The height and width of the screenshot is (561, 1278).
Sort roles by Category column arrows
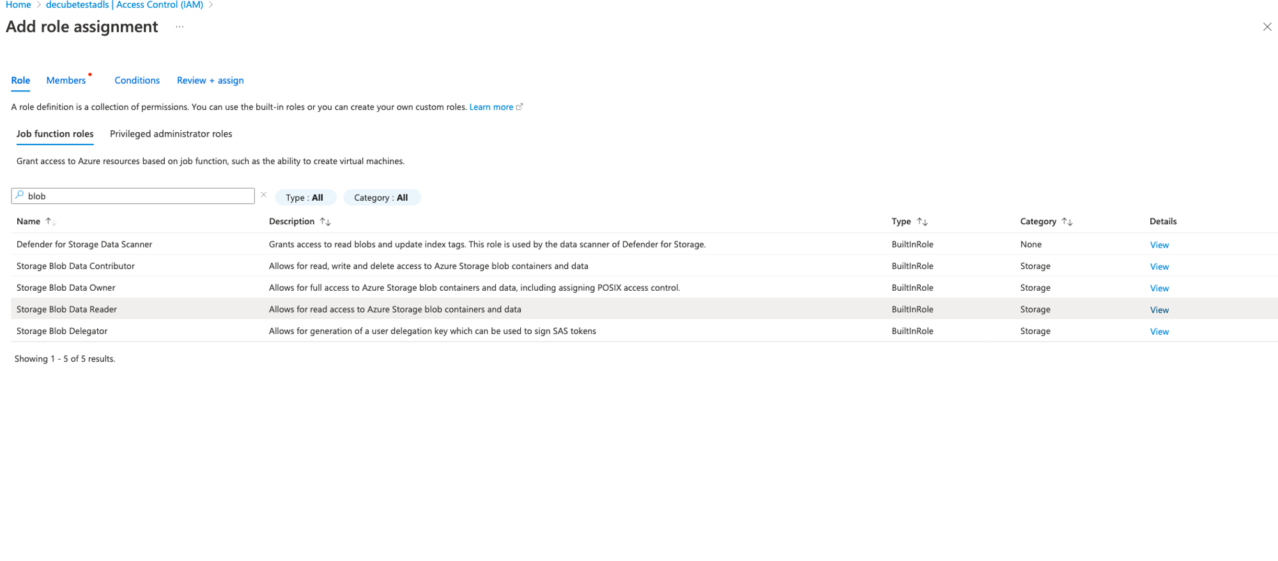click(x=1066, y=222)
